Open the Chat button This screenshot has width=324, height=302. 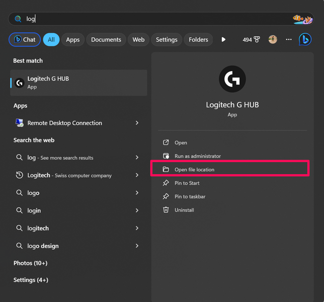click(25, 39)
